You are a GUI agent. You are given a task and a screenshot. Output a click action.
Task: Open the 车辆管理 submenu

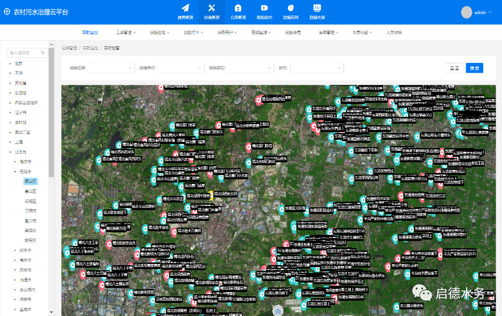(328, 32)
